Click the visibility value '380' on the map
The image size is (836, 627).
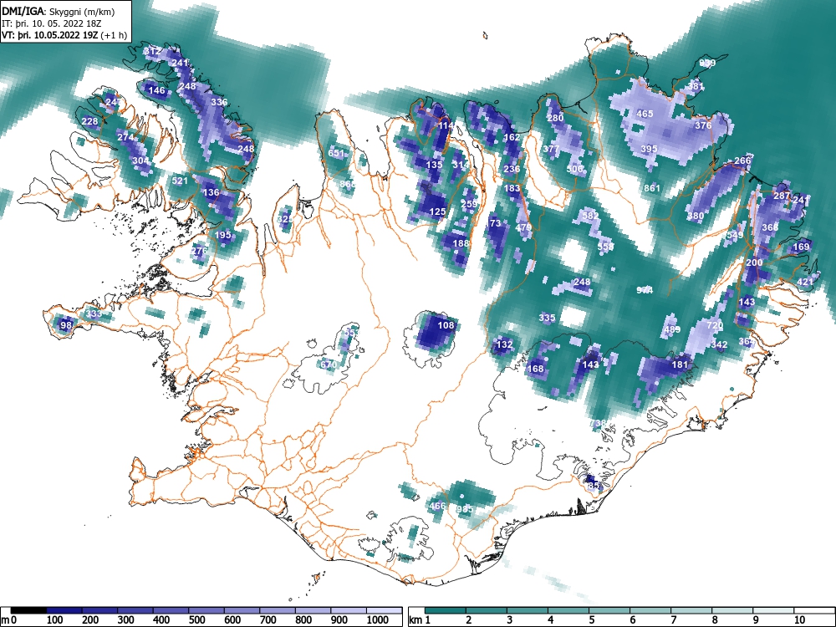coord(696,216)
